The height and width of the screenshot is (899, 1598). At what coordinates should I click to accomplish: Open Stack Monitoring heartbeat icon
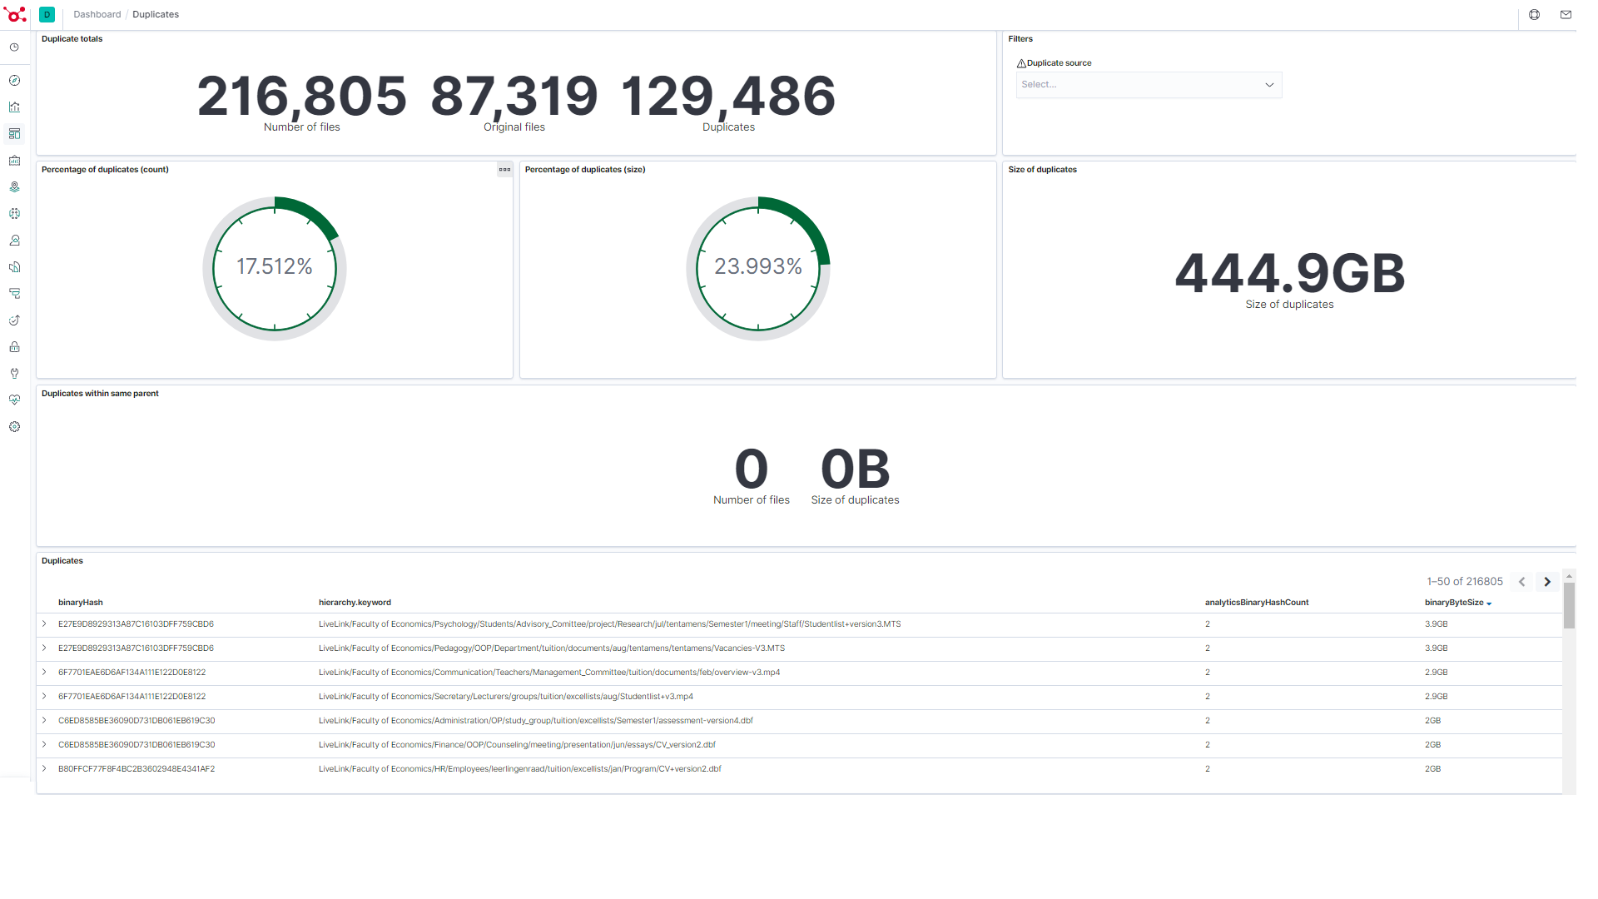[x=14, y=400]
